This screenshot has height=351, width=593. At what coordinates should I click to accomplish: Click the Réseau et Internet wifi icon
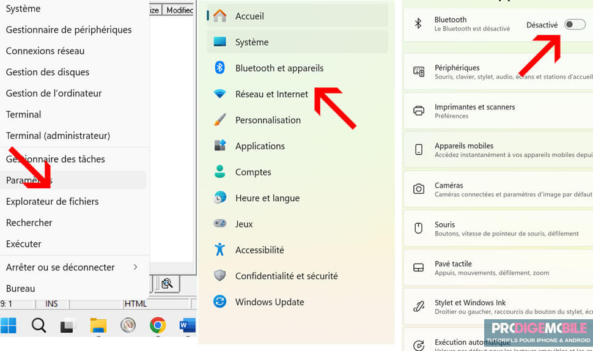tap(219, 94)
